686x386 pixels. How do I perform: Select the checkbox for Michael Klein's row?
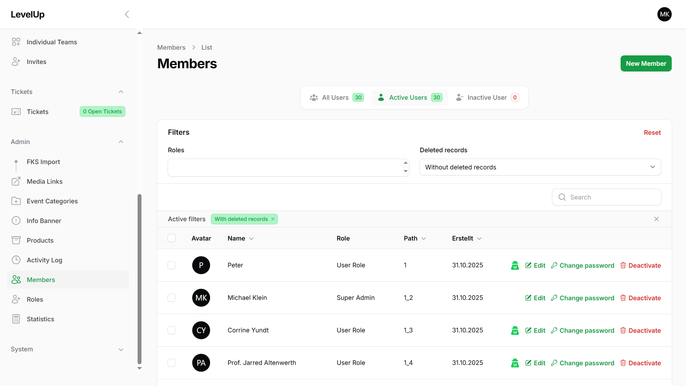click(171, 298)
